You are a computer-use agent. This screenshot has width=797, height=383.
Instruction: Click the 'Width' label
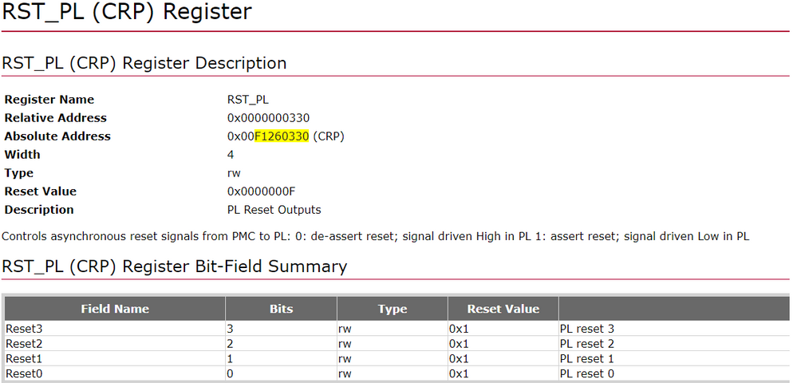(x=22, y=155)
